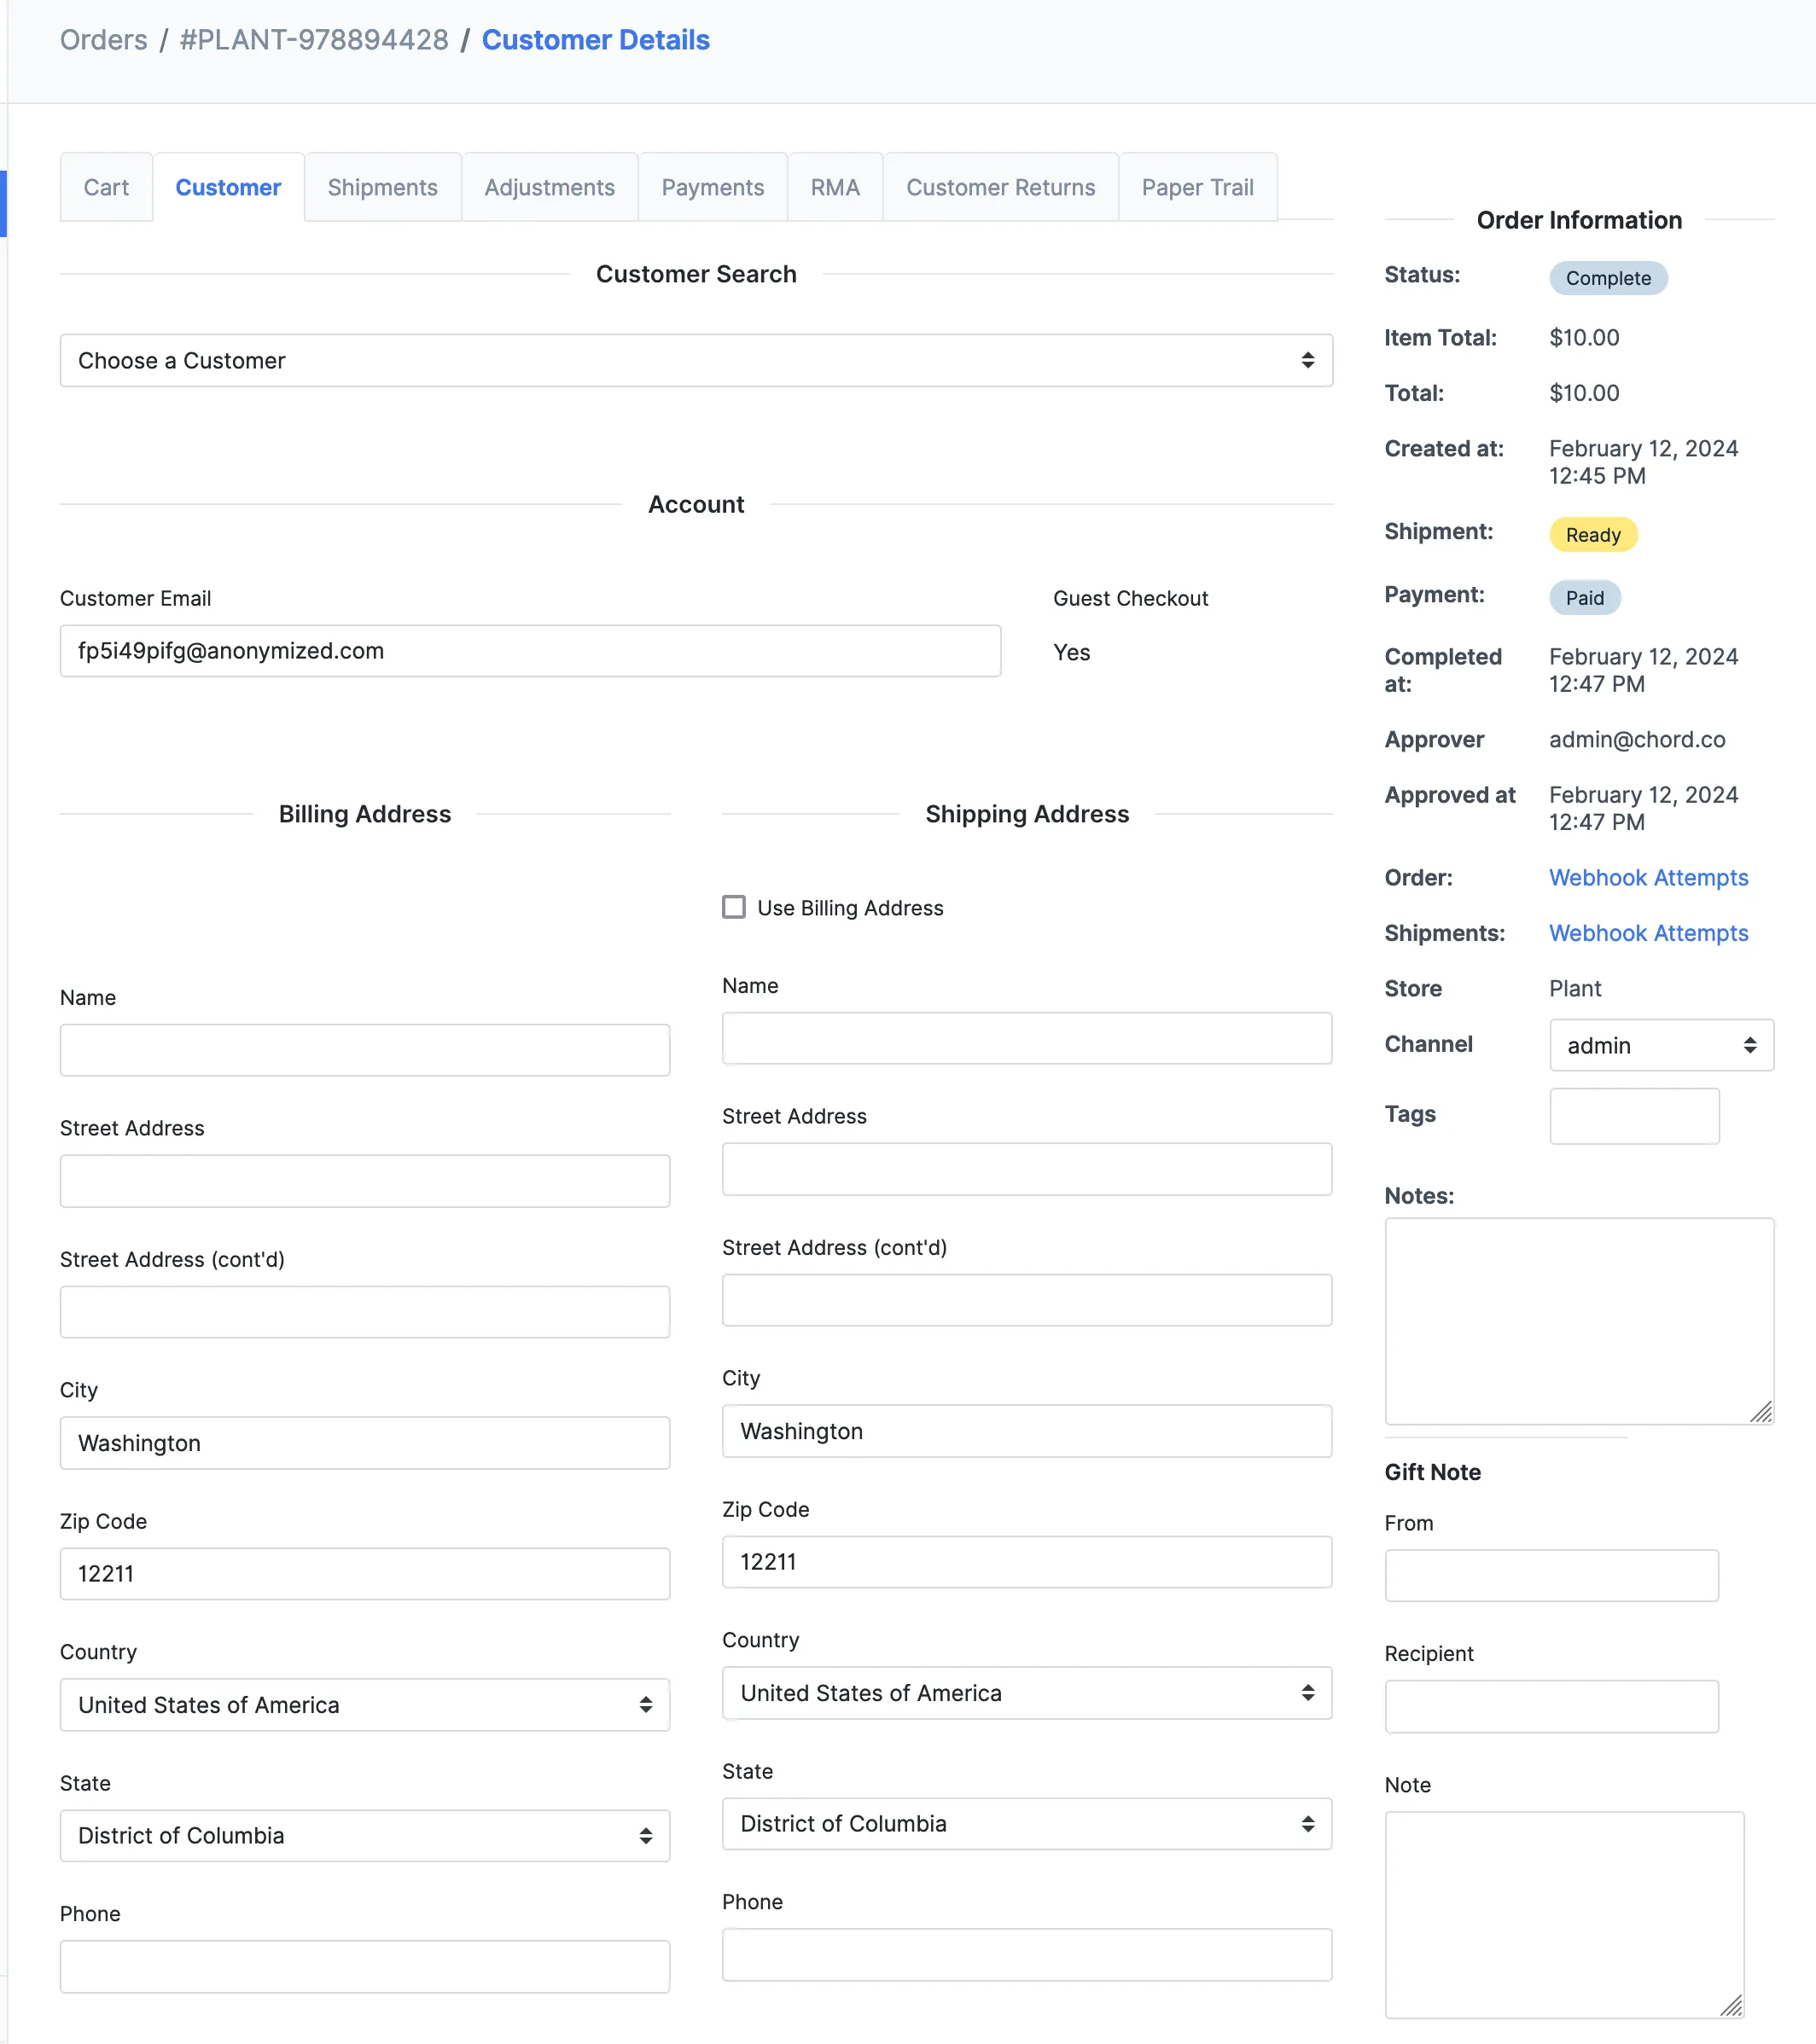The width and height of the screenshot is (1816, 2044).
Task: Focus the Gift Note Recipient field
Action: point(1551,1706)
